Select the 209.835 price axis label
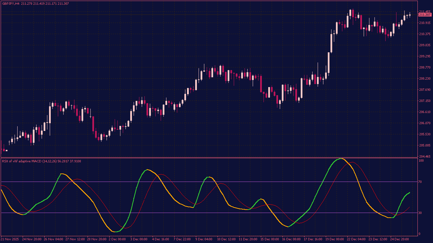 tap(425, 45)
